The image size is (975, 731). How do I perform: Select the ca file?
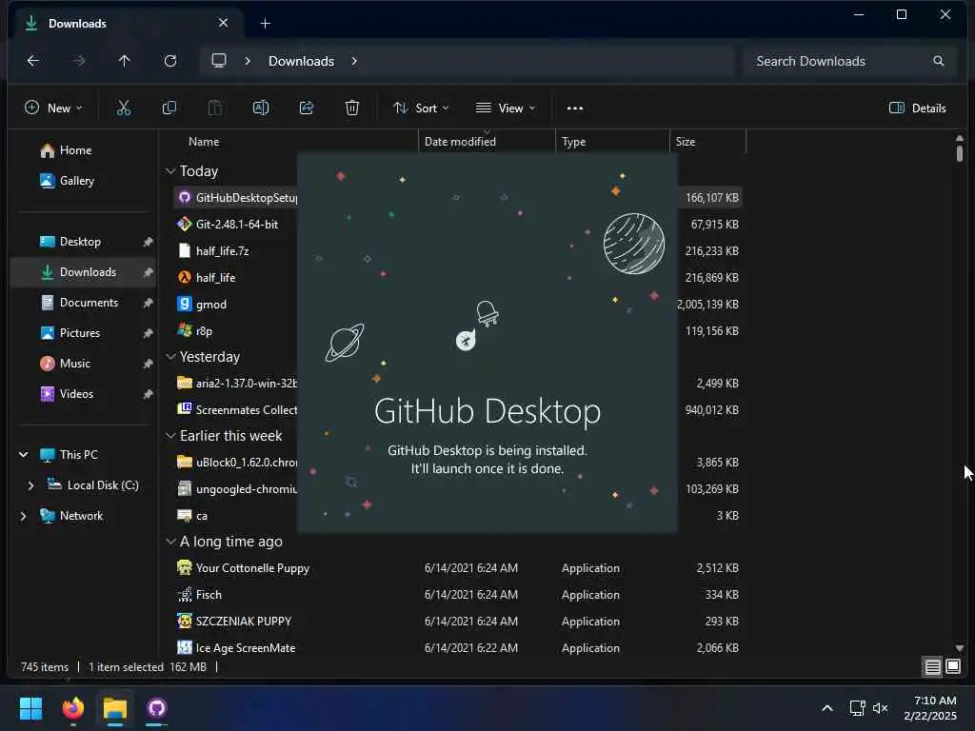coord(202,516)
